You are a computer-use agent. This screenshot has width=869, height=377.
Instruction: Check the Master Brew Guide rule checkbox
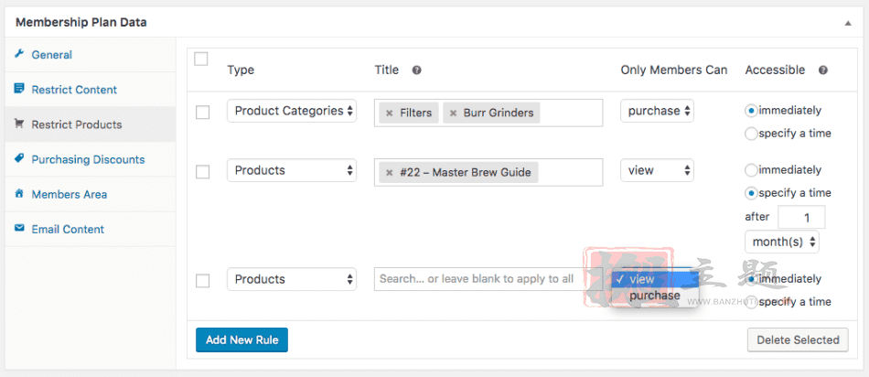[203, 172]
